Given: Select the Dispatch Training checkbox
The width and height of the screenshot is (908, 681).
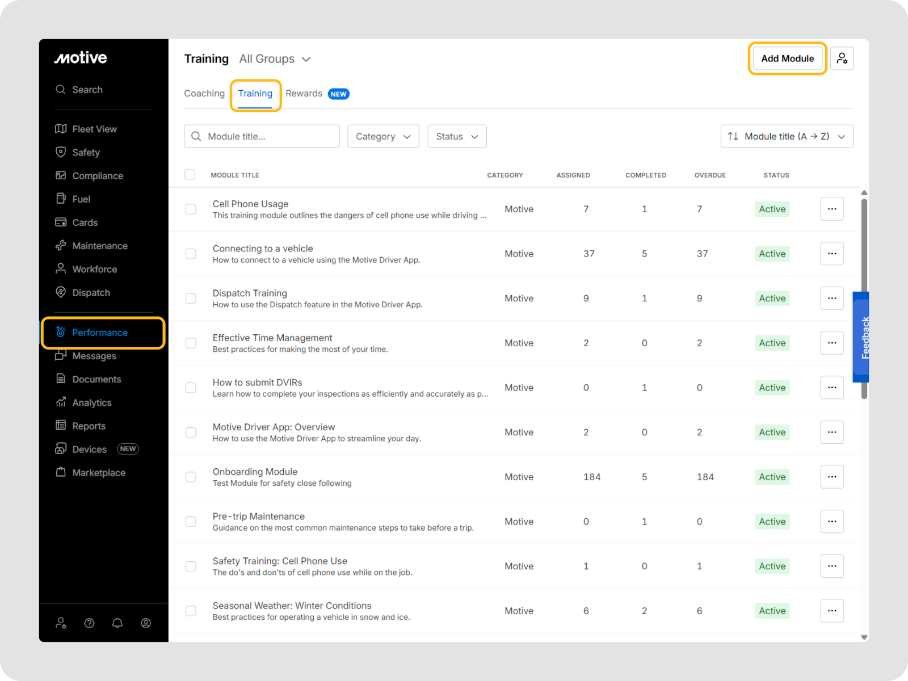Looking at the screenshot, I should click(x=191, y=299).
